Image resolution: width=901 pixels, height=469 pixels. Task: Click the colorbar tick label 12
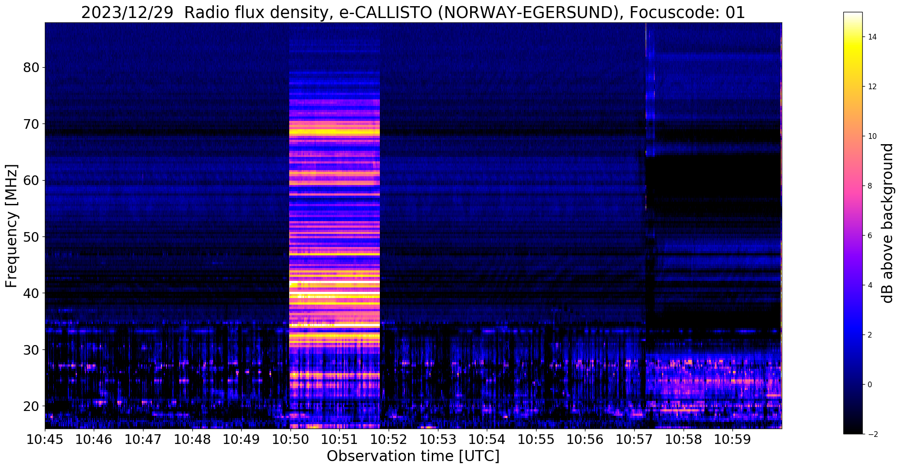click(x=872, y=87)
